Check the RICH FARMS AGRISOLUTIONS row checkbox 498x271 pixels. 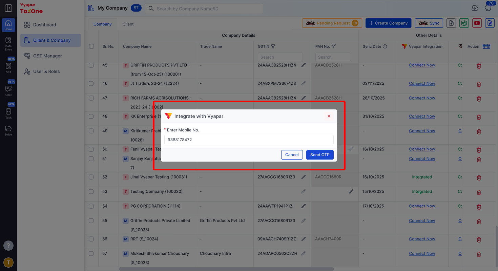click(91, 98)
